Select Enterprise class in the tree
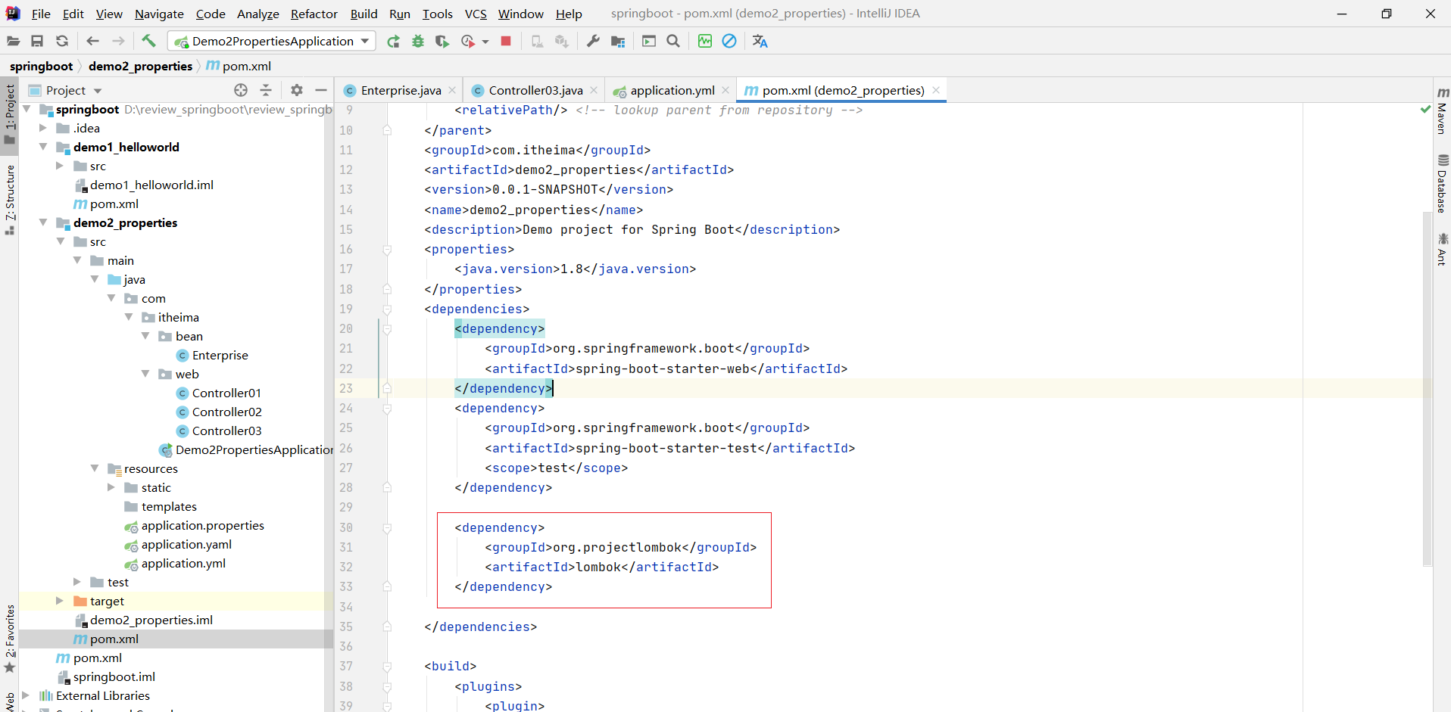This screenshot has height=712, width=1451. (x=220, y=355)
